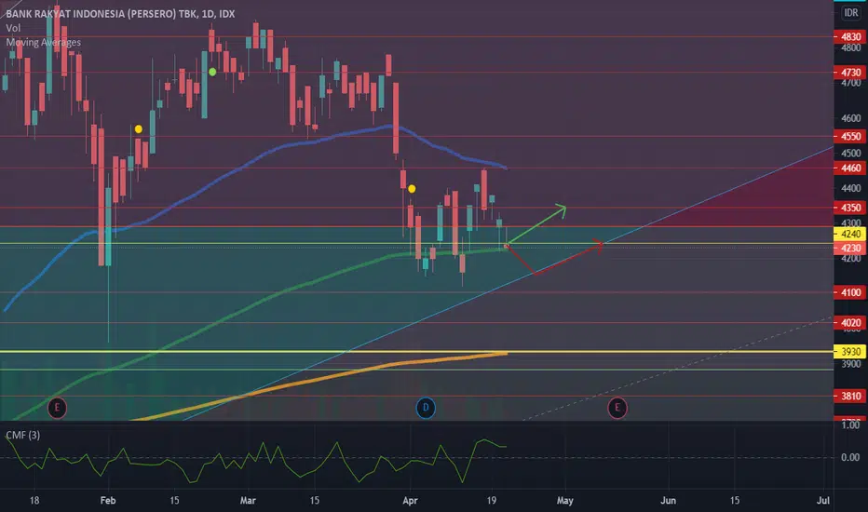Viewport: 868px width, 512px height.
Task: Click the Jul date label on time axis
Action: pyautogui.click(x=823, y=501)
